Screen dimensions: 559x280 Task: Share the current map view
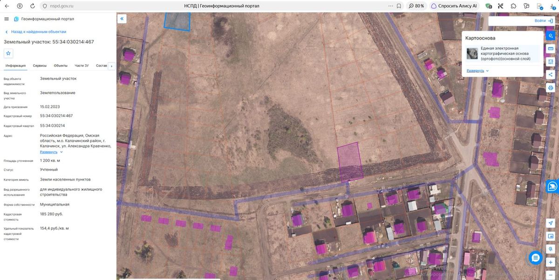[551, 74]
